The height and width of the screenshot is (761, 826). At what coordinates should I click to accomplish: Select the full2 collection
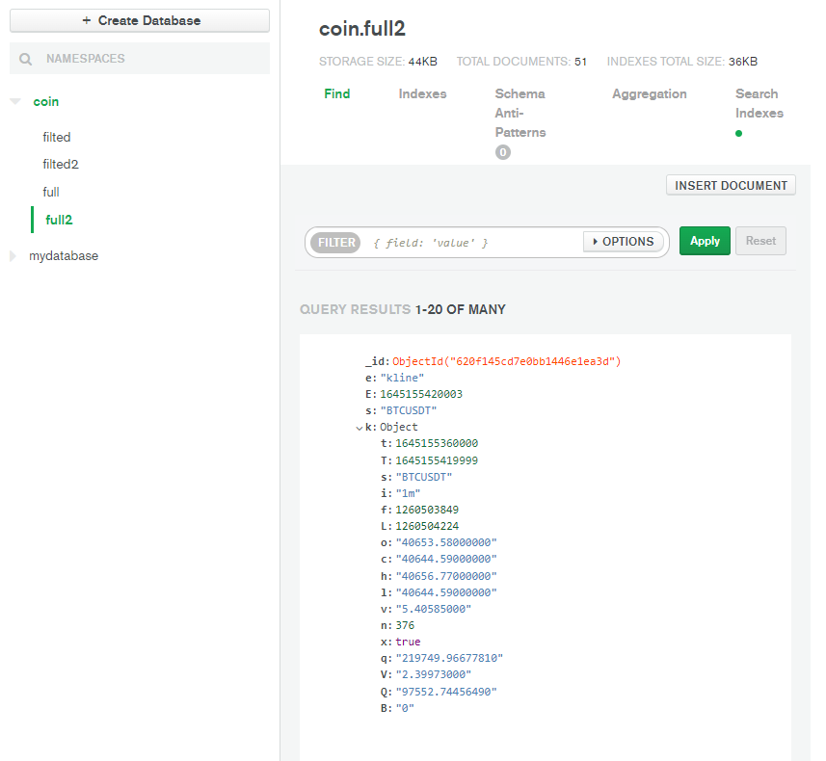pos(59,220)
